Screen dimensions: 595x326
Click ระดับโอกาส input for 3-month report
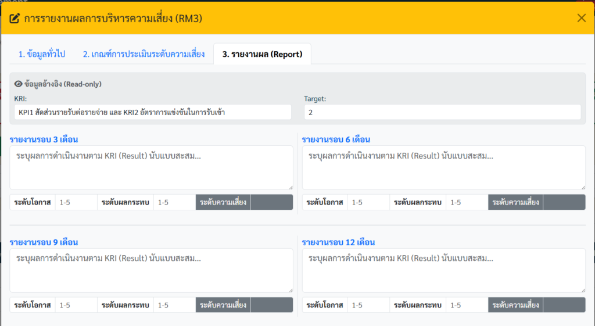(x=76, y=202)
